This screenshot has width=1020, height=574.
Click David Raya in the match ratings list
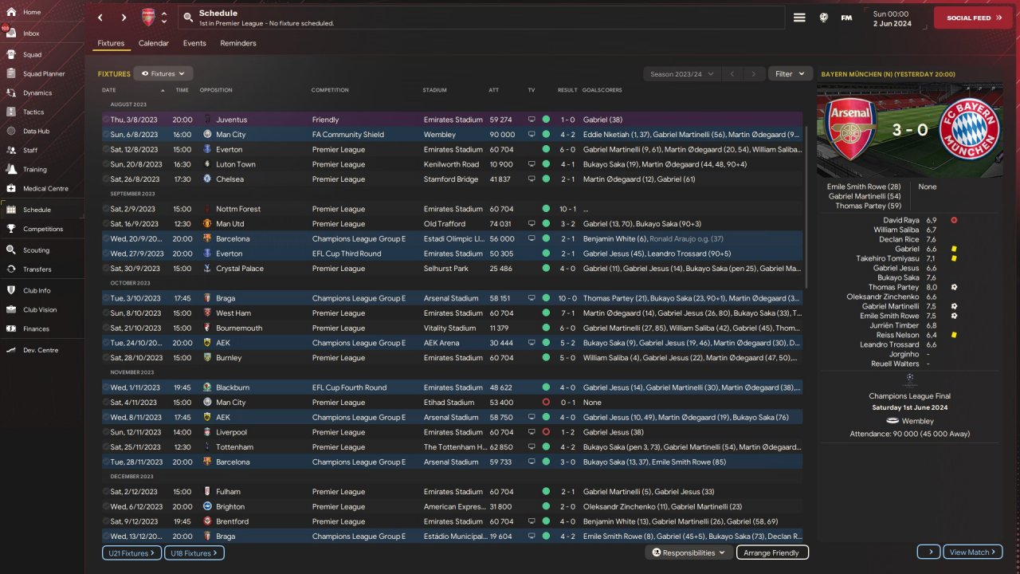tap(900, 220)
